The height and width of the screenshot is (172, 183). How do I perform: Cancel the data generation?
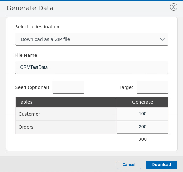(x=129, y=165)
